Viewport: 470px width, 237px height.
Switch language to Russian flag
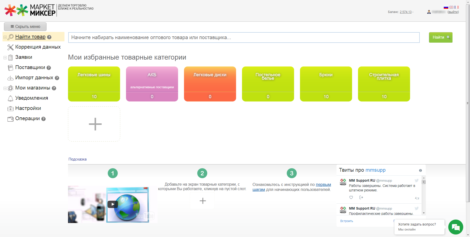(x=446, y=7)
